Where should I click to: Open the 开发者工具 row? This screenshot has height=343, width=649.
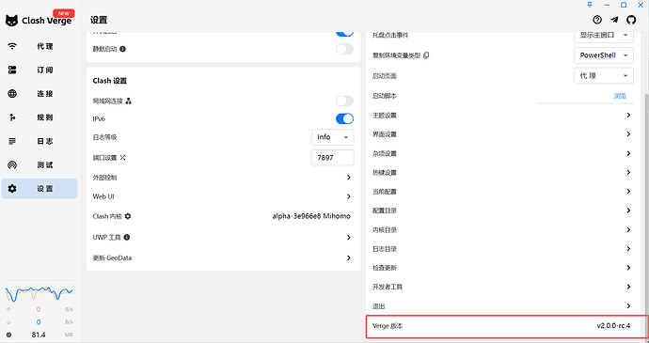click(502, 287)
